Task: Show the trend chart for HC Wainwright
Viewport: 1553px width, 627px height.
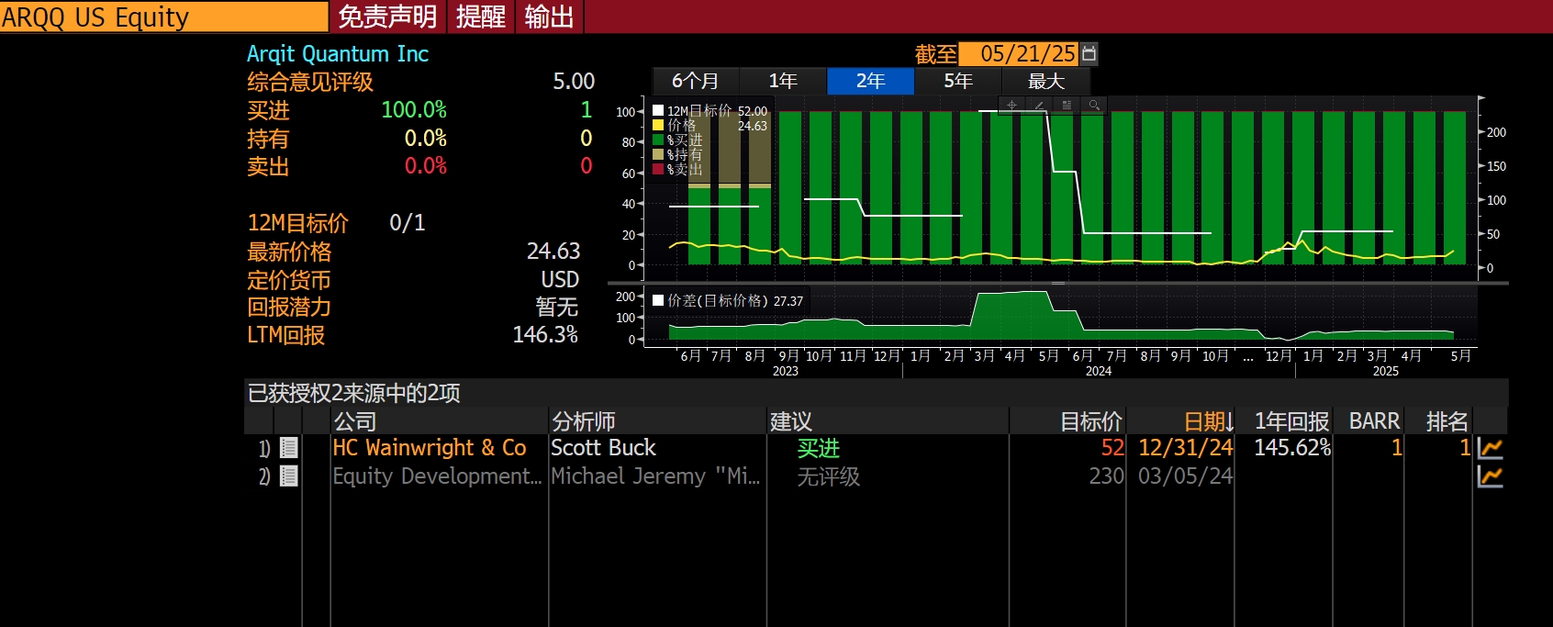Action: point(1491,448)
